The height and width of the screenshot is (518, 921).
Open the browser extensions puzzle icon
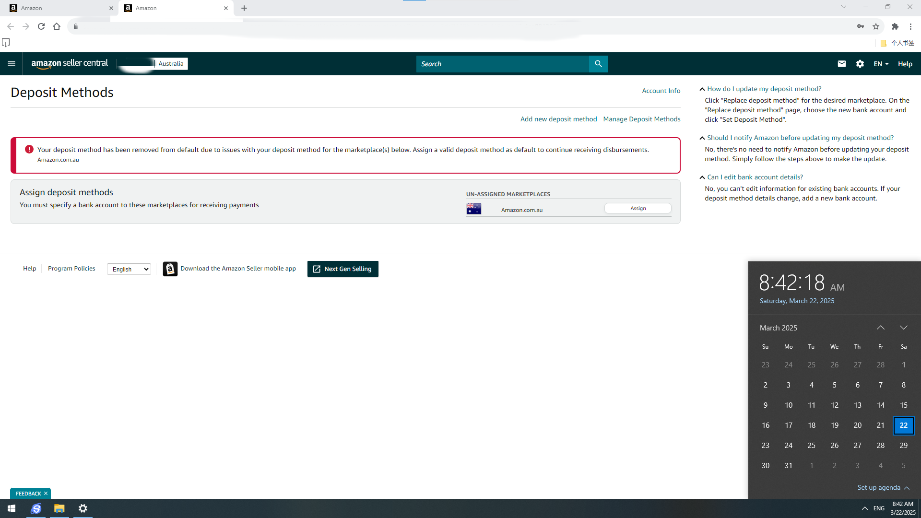pos(895,26)
